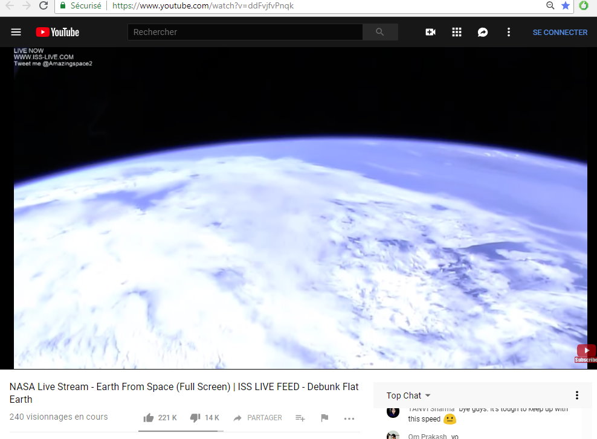Click the green secure padlock icon
The height and width of the screenshot is (439, 597).
pyautogui.click(x=63, y=5)
